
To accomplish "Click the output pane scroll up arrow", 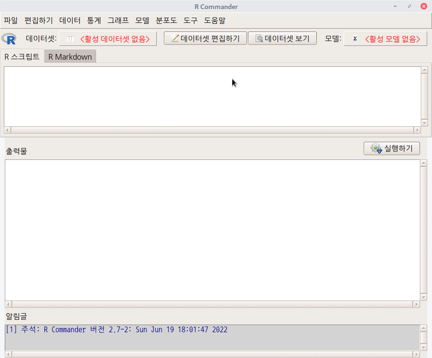I will coord(424,163).
